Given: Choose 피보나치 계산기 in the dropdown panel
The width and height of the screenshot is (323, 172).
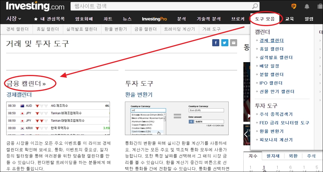Looking at the screenshot, I should click(x=276, y=140).
